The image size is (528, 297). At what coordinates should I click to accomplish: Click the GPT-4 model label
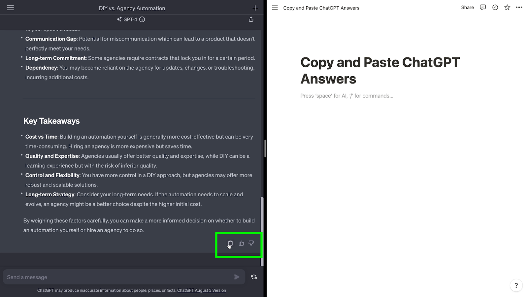click(130, 19)
